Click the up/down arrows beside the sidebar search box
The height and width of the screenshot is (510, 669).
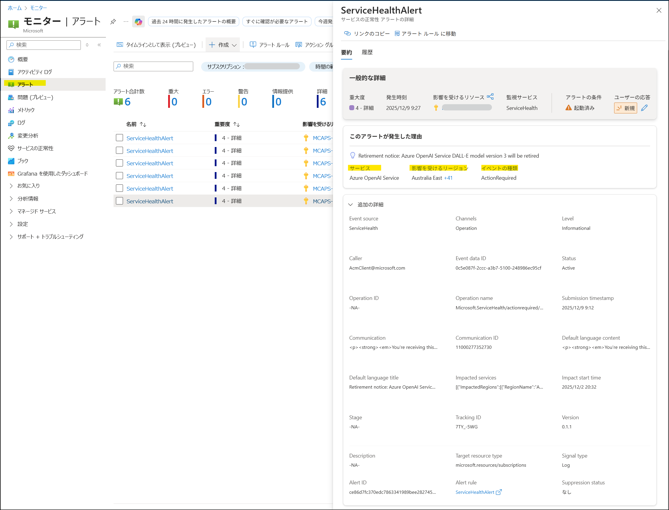87,45
